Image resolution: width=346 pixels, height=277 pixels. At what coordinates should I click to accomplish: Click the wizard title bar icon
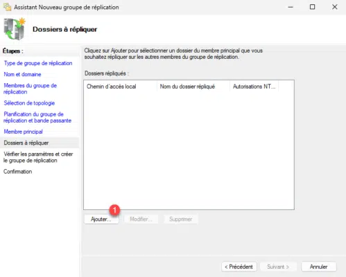(7, 7)
